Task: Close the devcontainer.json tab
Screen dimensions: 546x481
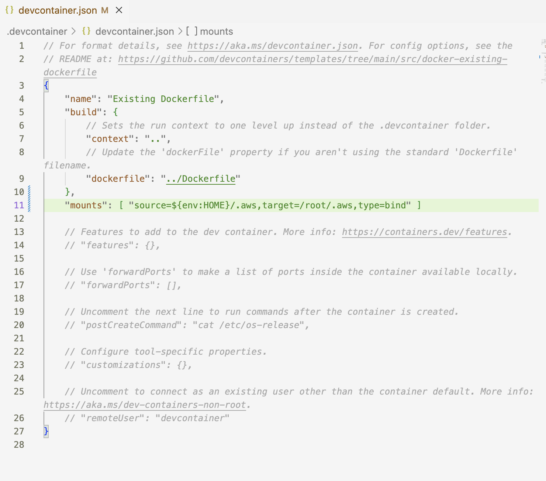Action: point(119,10)
